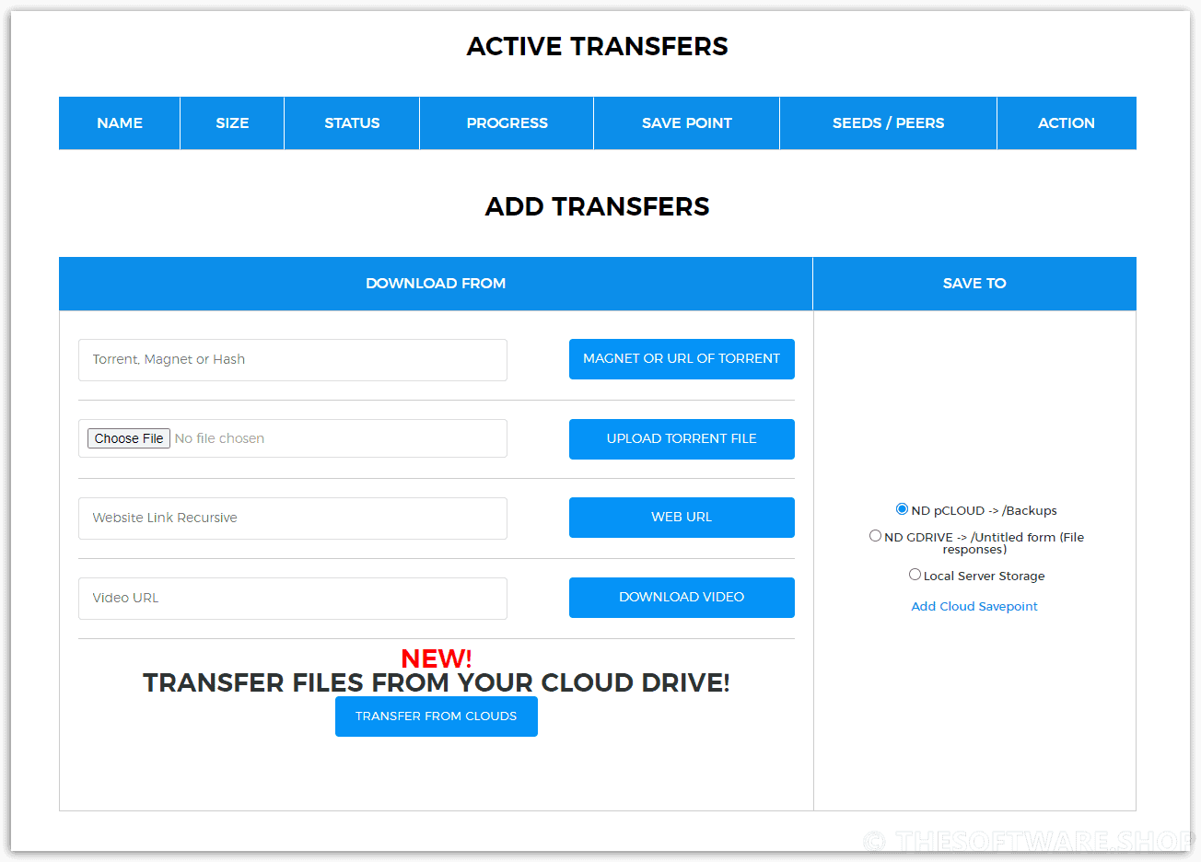Click the DOWNLOAD FROM header

tap(436, 284)
